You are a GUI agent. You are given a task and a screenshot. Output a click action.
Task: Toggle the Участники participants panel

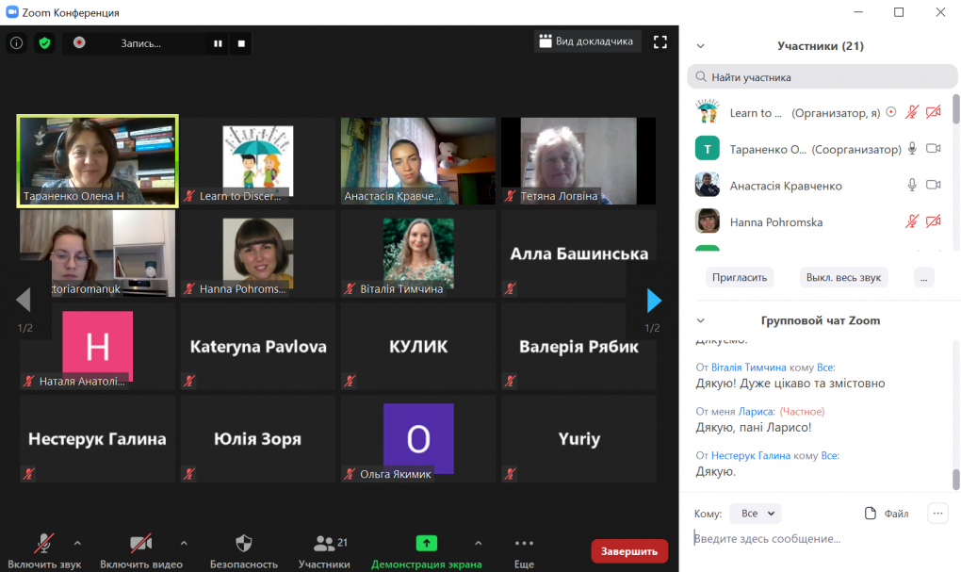[325, 551]
